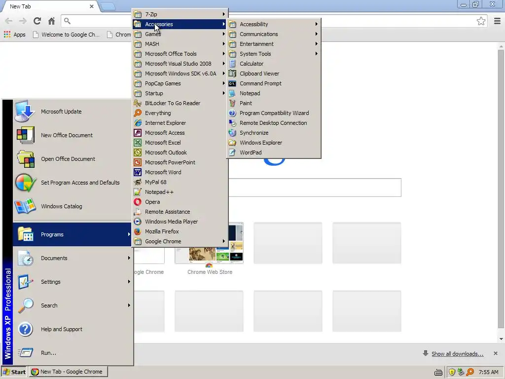Expand the Microsoft Office Tools submenu arrow
Viewport: 505px width, 379px height.
[223, 54]
